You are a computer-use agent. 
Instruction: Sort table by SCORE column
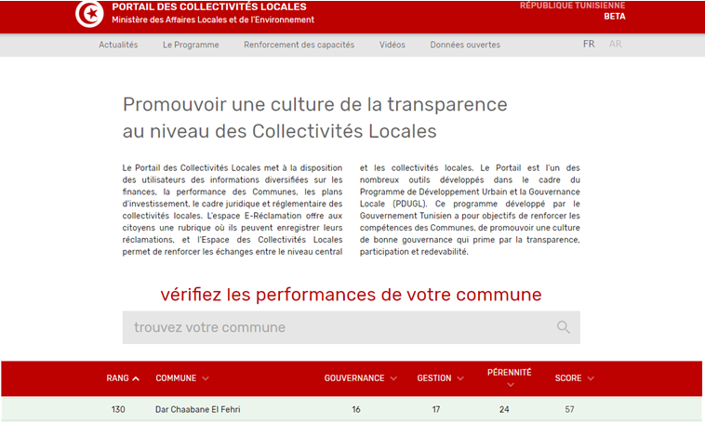tap(574, 378)
